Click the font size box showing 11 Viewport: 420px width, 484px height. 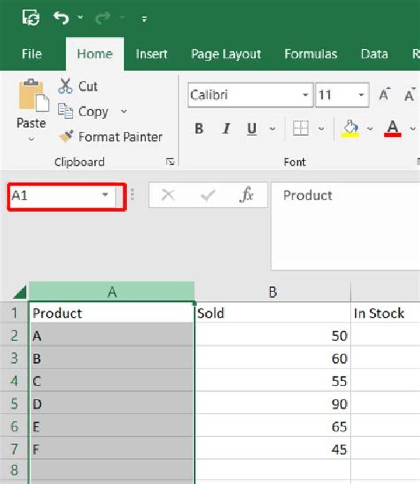(335, 95)
